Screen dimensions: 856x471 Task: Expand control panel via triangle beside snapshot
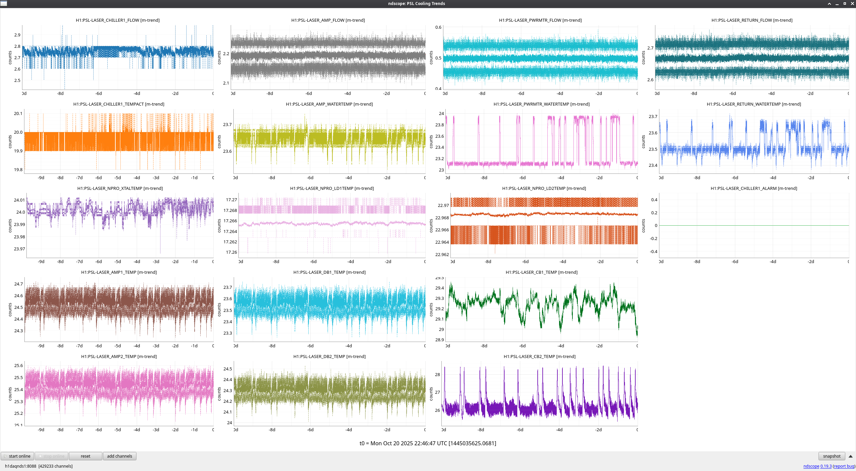pyautogui.click(x=851, y=456)
